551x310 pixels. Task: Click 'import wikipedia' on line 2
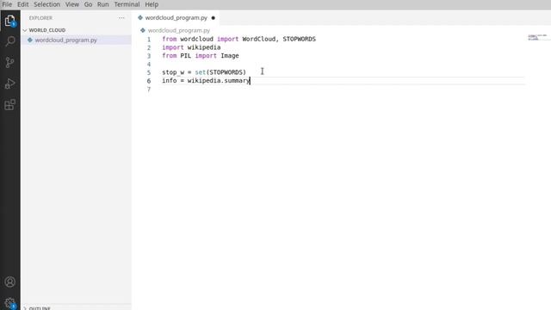[x=191, y=47]
